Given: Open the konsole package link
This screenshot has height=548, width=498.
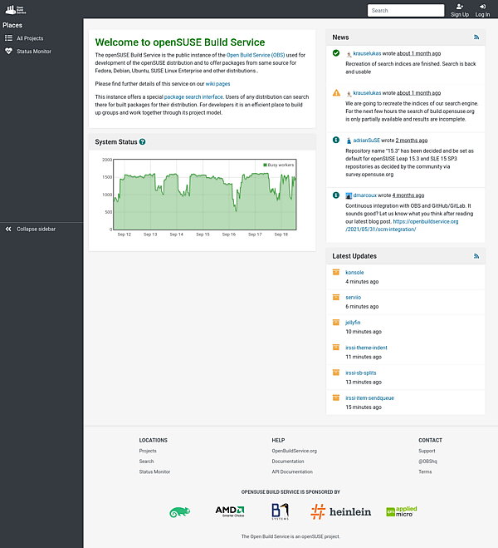Looking at the screenshot, I should point(354,272).
